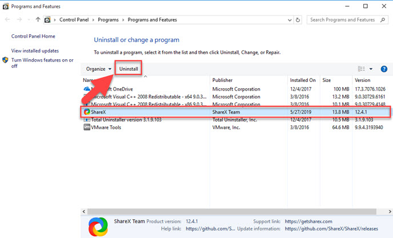393x238 pixels.
Task: Click Control Panel in the breadcrumb
Action: tap(74, 20)
